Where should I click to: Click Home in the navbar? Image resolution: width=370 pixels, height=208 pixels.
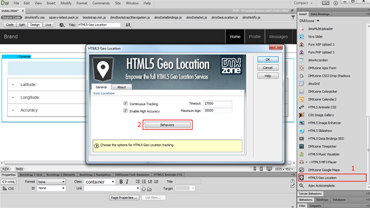click(x=235, y=36)
